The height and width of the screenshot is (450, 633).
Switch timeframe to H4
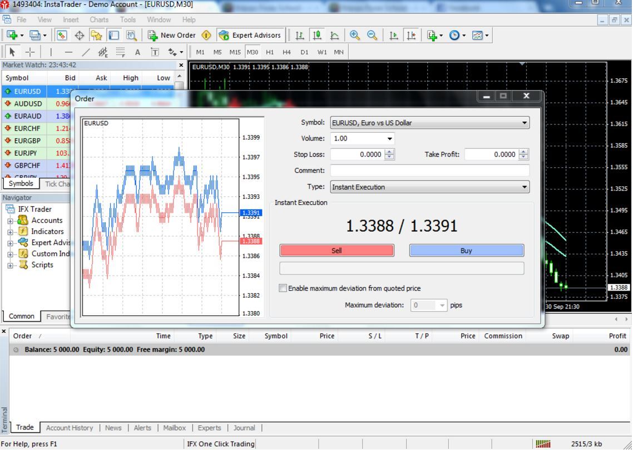tap(286, 52)
